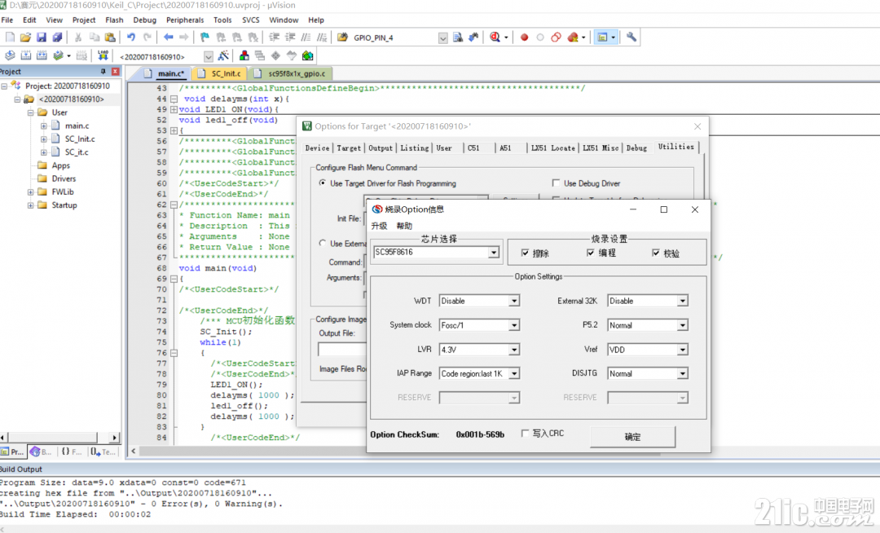This screenshot has height=533, width=880.
Task: Rebuild all target files icon
Action: 42,56
